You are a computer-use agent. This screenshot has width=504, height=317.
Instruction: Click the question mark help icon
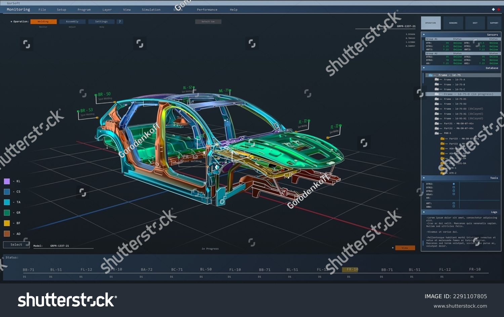[120, 21]
